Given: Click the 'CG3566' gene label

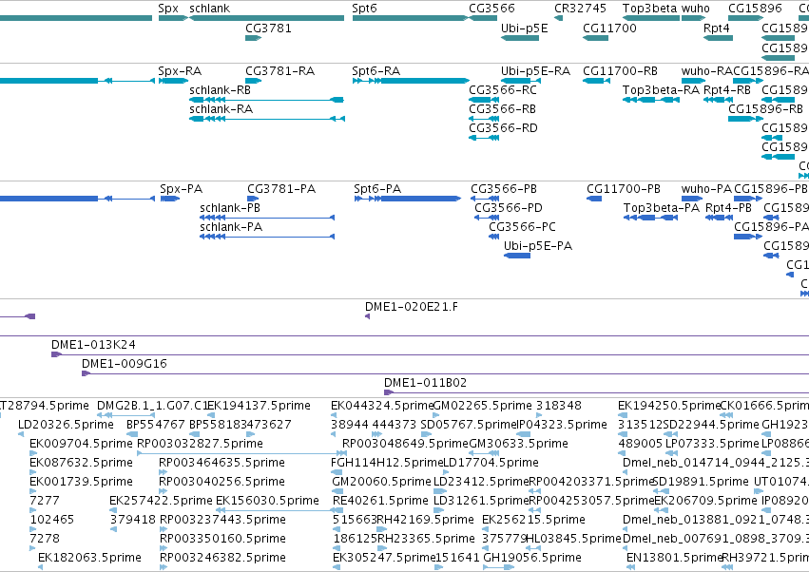Looking at the screenshot, I should click(x=491, y=9).
